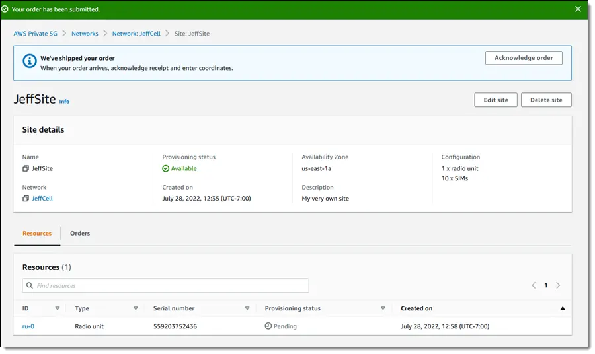Select page 1 in pagination
595x354 pixels.
545,285
